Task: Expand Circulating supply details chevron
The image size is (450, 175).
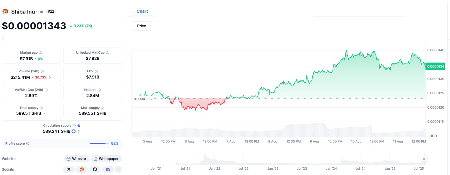Action: tap(79, 131)
